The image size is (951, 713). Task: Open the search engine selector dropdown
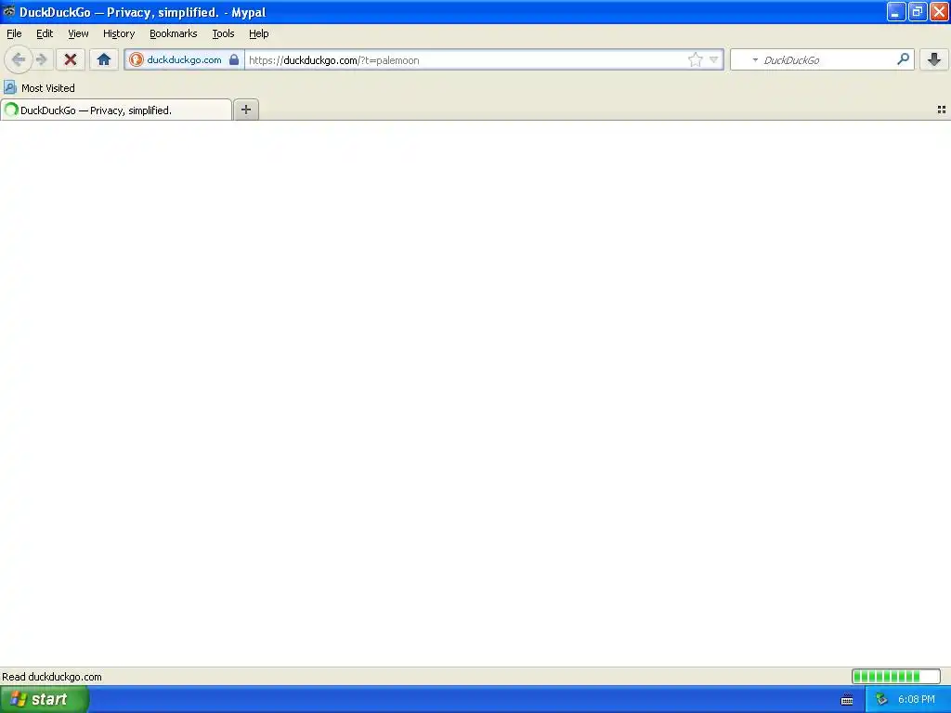click(755, 60)
